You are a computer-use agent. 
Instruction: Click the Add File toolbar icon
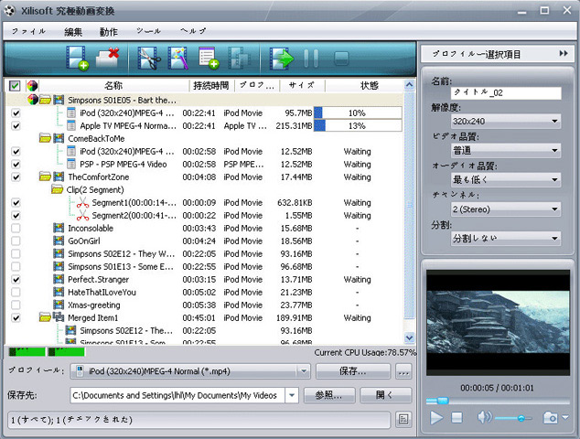point(77,59)
